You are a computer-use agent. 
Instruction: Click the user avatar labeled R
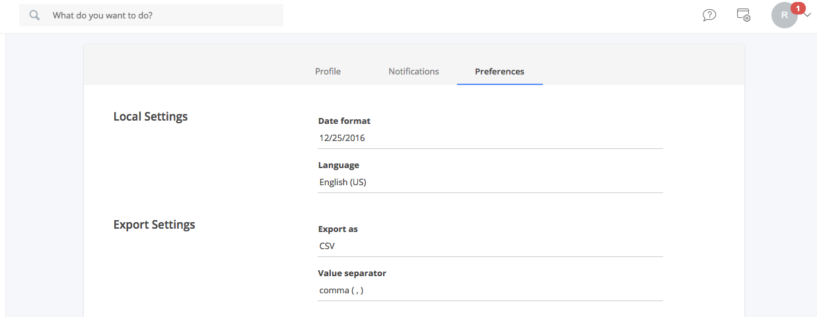point(784,15)
